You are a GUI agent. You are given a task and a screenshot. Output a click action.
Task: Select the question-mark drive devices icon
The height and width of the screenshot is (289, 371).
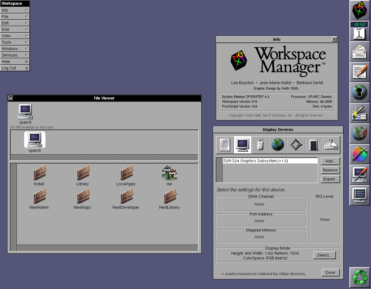pyautogui.click(x=331, y=145)
